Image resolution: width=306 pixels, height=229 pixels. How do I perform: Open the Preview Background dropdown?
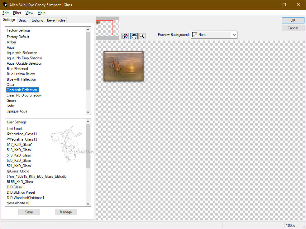214,35
